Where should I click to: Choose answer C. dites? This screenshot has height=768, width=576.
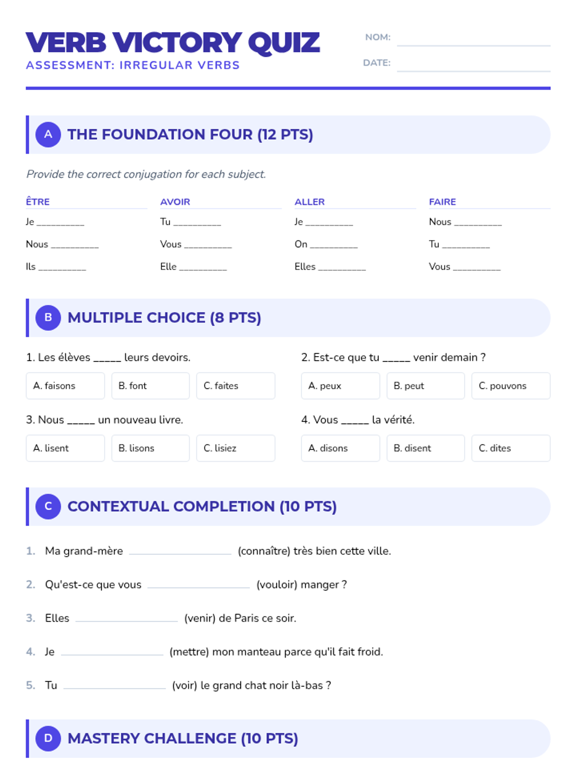tap(511, 448)
